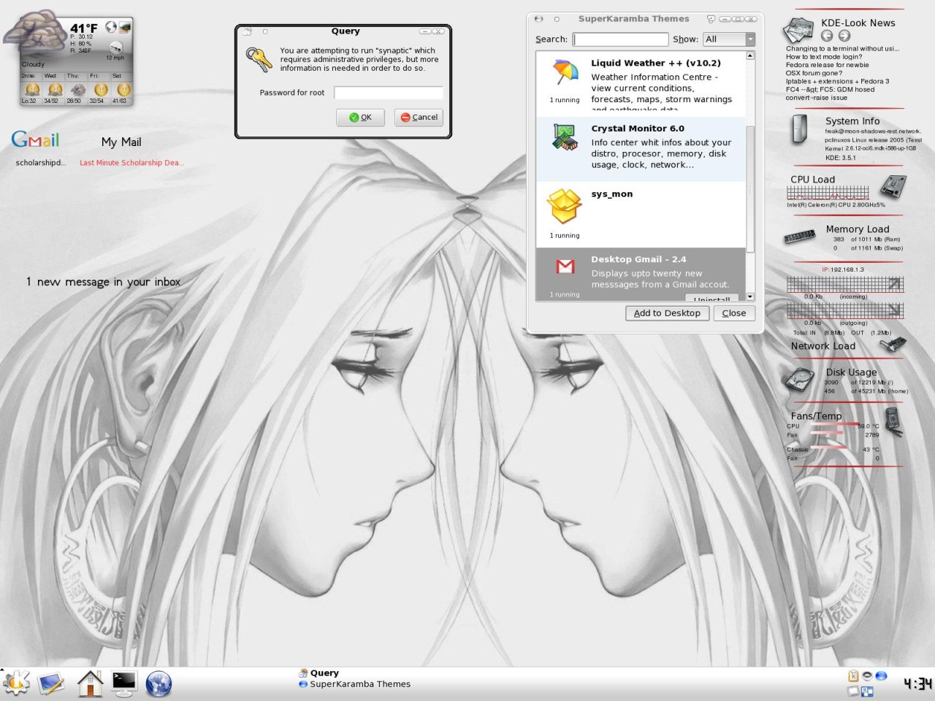Uninstall the Desktop Gmail theme
935x701 pixels.
click(x=712, y=298)
